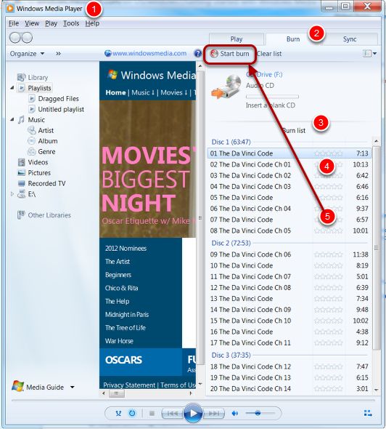Toggle shuffle playback
Image resolution: width=386 pixels, height=429 pixels.
(118, 413)
